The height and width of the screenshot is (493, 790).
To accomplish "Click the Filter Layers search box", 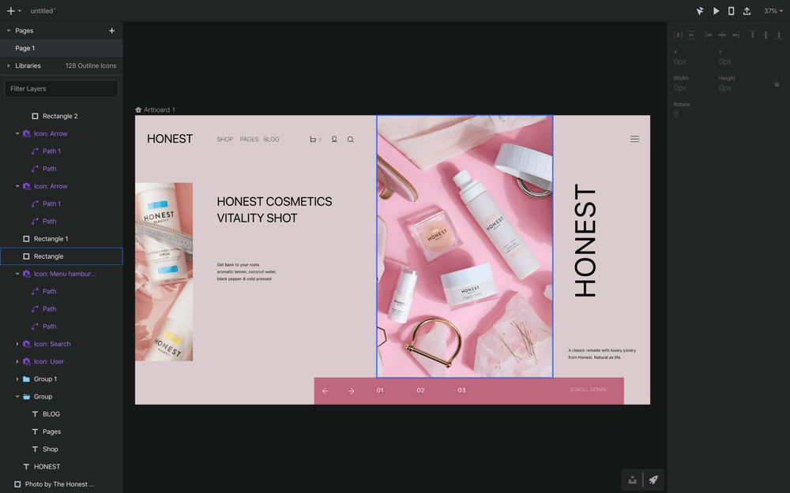I will (61, 88).
